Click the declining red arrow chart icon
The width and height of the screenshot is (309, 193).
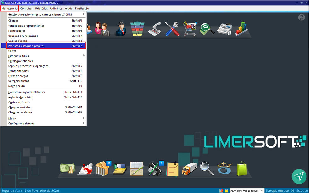click(85, 169)
